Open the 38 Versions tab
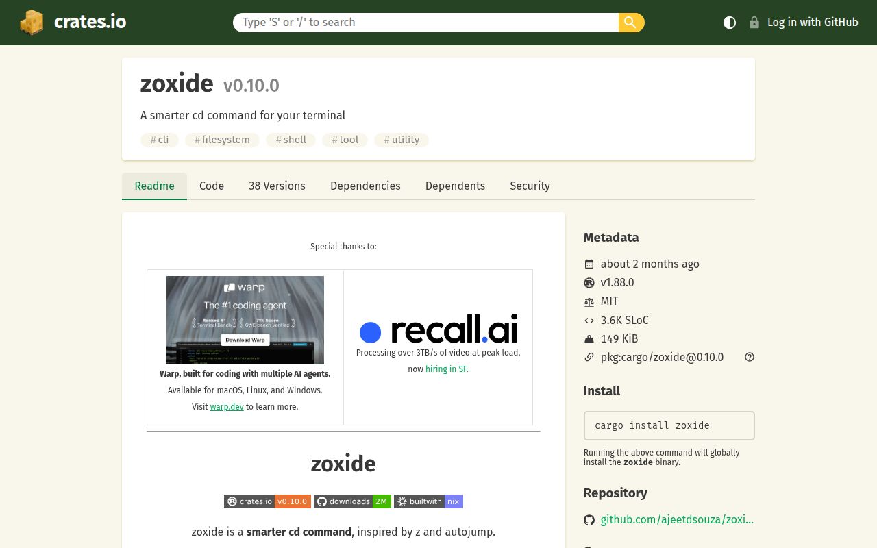877x548 pixels. [x=277, y=186]
